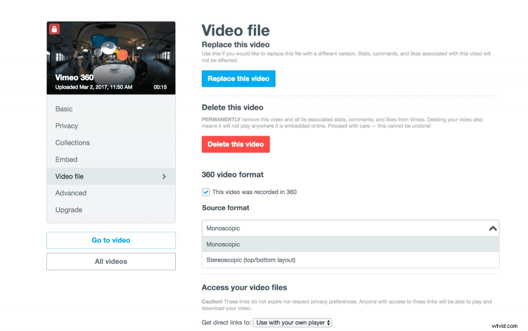This screenshot has height=331, width=528.
Task: Open the 'Use with your own player' dropdown
Action: [292, 322]
